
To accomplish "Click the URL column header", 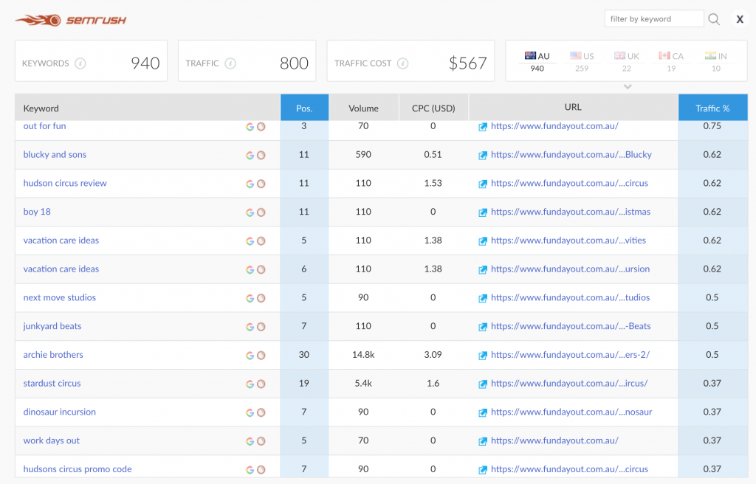I will 573,107.
